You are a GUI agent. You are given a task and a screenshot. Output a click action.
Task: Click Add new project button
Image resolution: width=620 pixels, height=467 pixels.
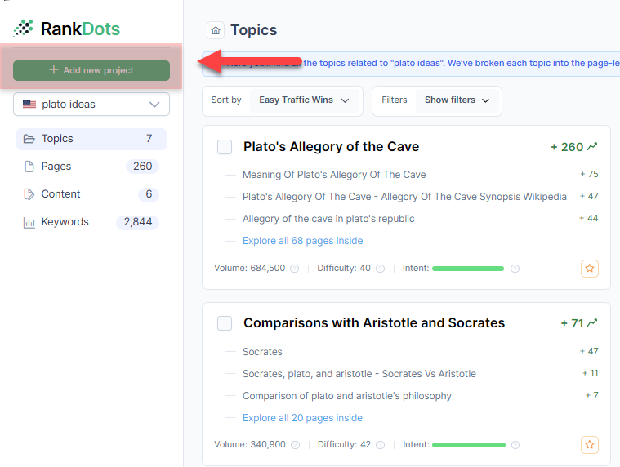(91, 70)
